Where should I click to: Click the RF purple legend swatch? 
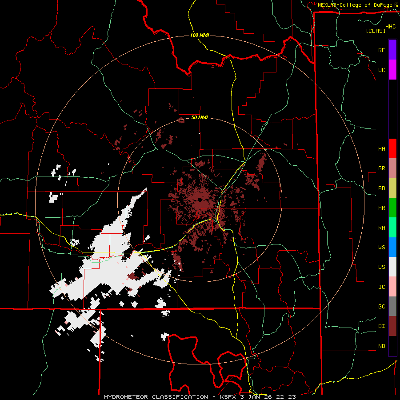coord(392,50)
